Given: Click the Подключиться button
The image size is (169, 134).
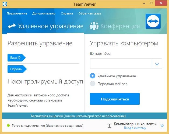Looking at the screenshot, I should 115,99.
